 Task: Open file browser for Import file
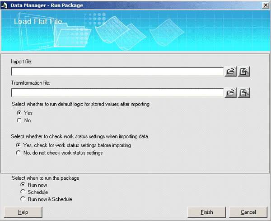tap(230, 72)
